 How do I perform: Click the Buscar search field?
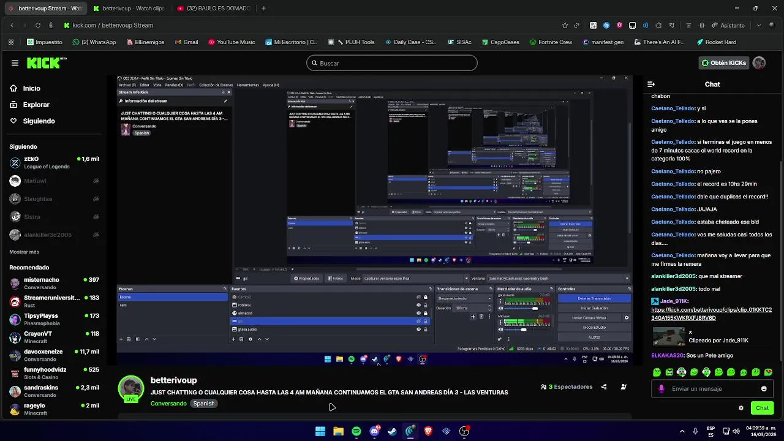tap(392, 63)
